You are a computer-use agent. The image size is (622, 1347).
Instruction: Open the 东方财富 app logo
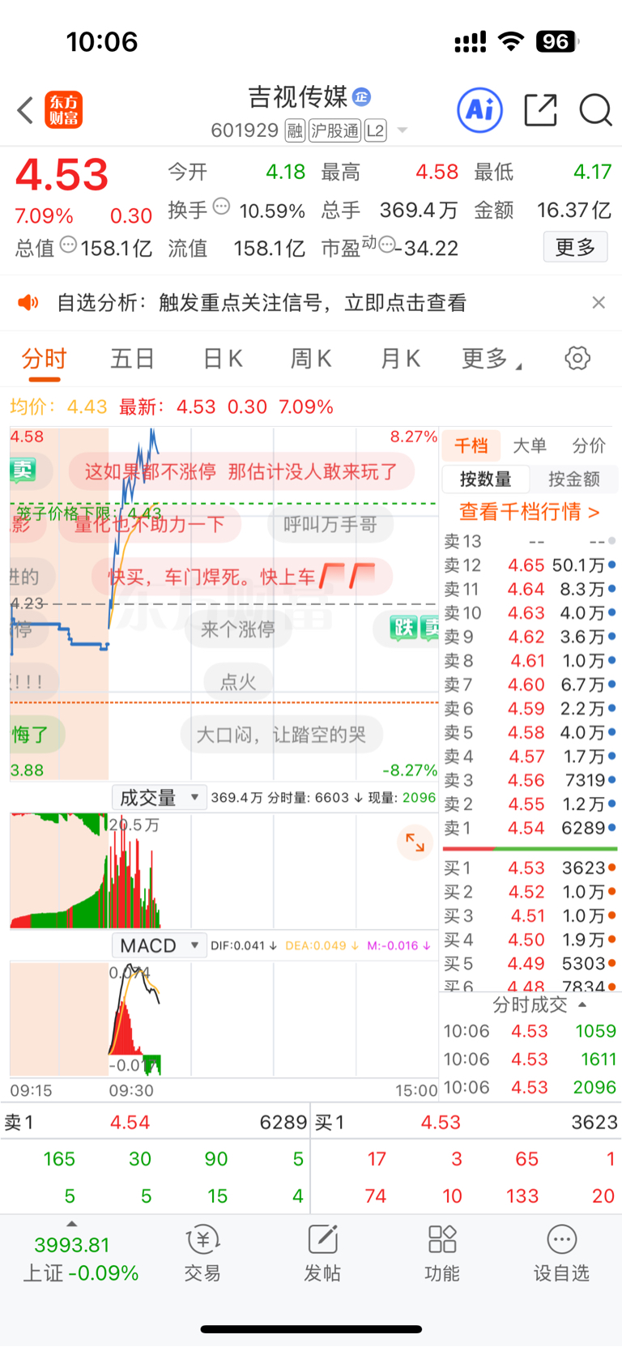[63, 110]
